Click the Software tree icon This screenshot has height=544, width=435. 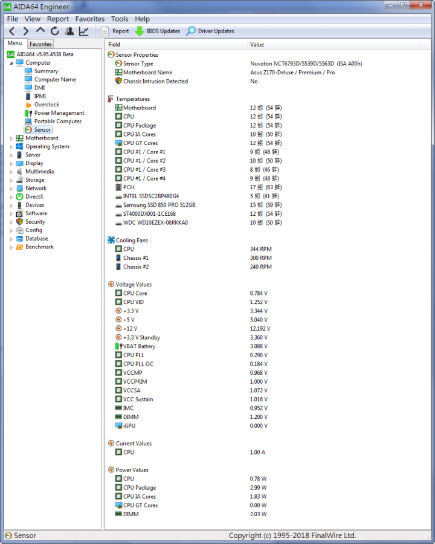click(x=19, y=213)
